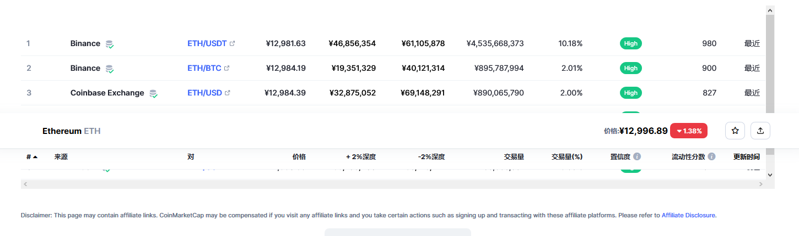Viewport: 799px width, 236px height.
Task: Add Ethereum to watchlist with star icon
Action: pyautogui.click(x=735, y=131)
